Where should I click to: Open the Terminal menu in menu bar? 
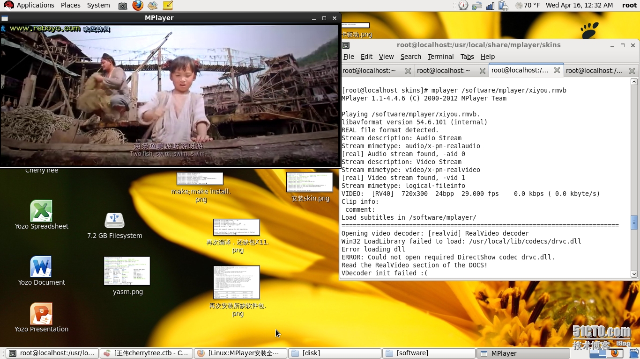pyautogui.click(x=440, y=57)
